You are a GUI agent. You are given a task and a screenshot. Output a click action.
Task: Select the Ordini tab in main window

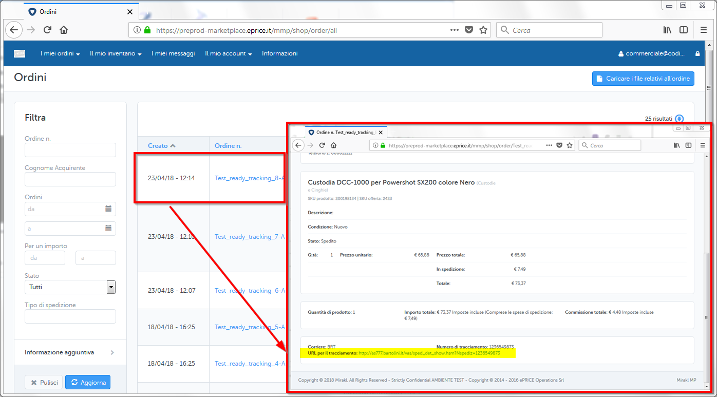81,11
